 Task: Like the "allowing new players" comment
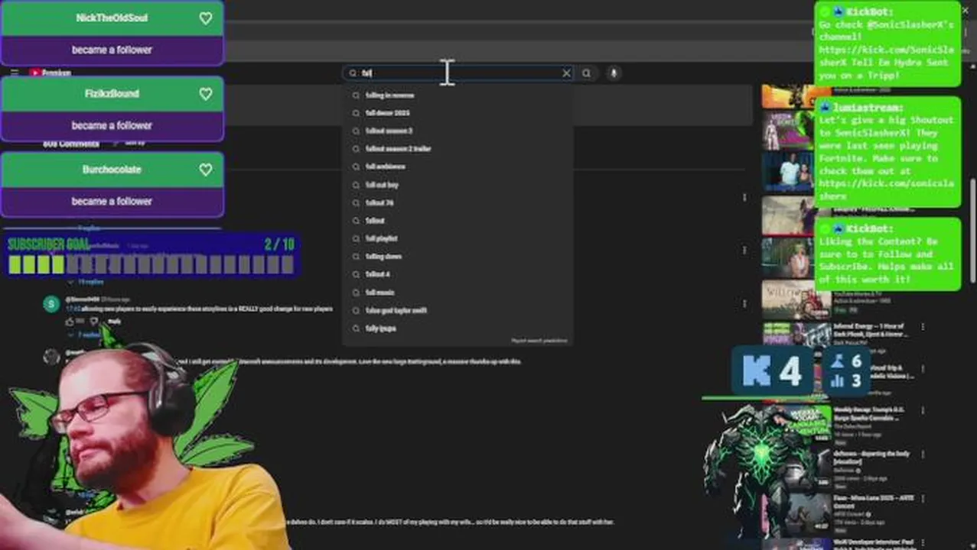pos(70,322)
